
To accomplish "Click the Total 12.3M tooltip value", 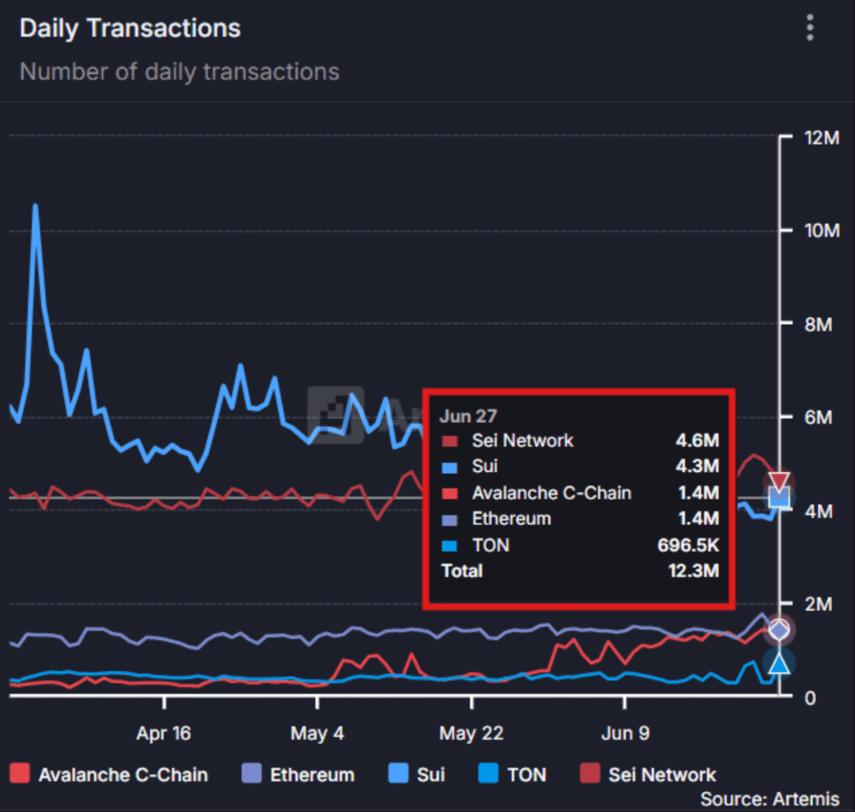I will click(x=694, y=571).
